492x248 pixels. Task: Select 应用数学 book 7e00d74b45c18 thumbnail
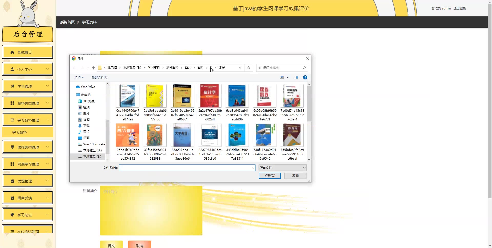(292, 96)
